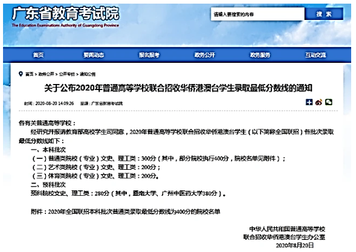Open 政务服务 in the navigation bar
Viewport: 356px width, 252px height.
(x=260, y=55)
